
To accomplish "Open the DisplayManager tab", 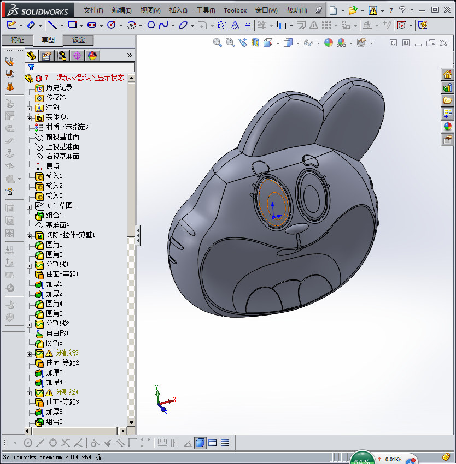I will 92,56.
